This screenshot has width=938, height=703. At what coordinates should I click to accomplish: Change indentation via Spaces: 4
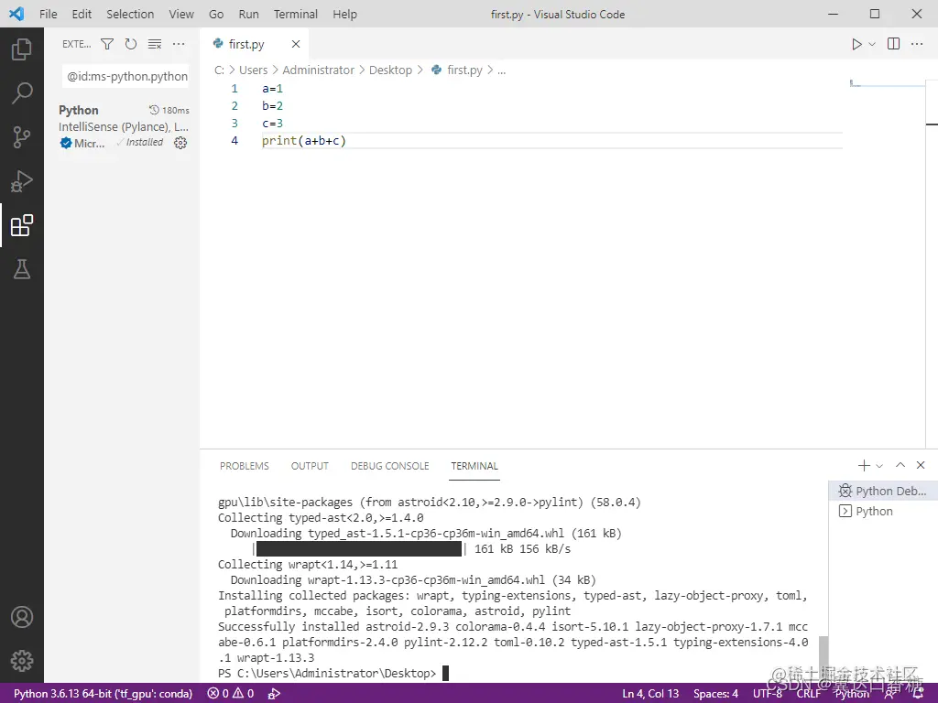pyautogui.click(x=715, y=694)
